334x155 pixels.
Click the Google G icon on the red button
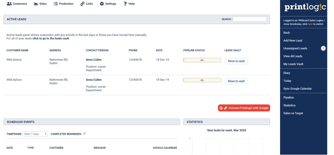tap(221, 108)
